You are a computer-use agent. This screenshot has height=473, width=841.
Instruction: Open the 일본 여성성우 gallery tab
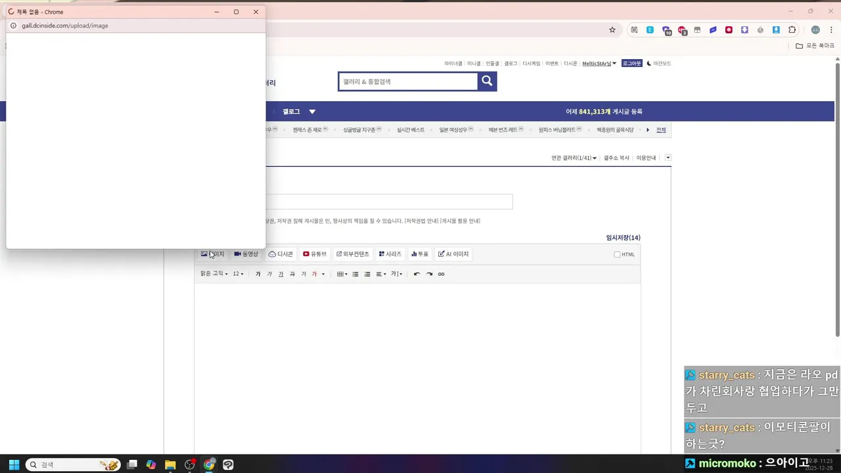click(x=456, y=130)
